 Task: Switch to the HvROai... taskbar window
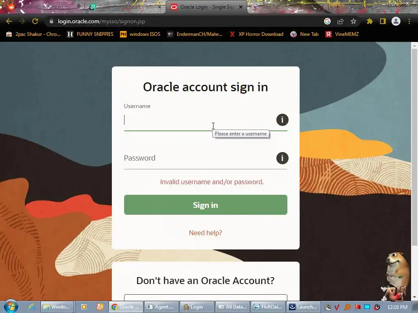pos(268,307)
